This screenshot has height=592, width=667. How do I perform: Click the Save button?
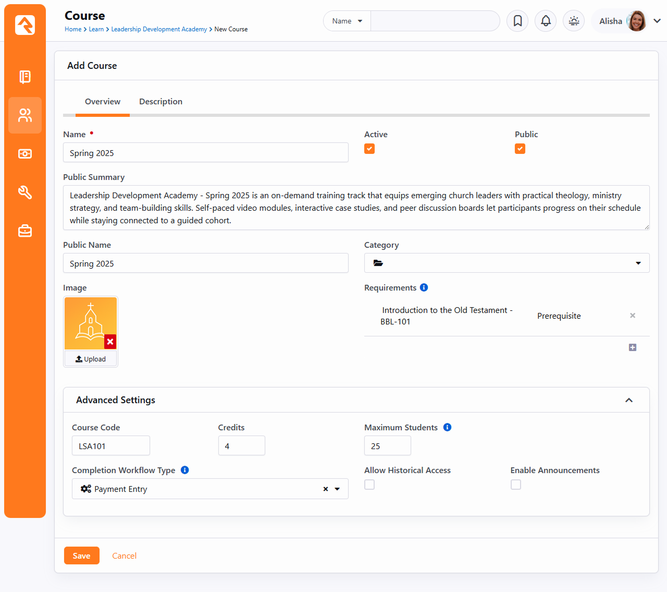81,555
